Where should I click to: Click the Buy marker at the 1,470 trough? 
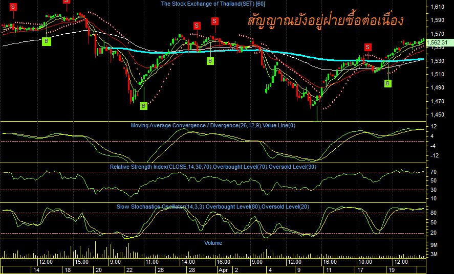144,106
